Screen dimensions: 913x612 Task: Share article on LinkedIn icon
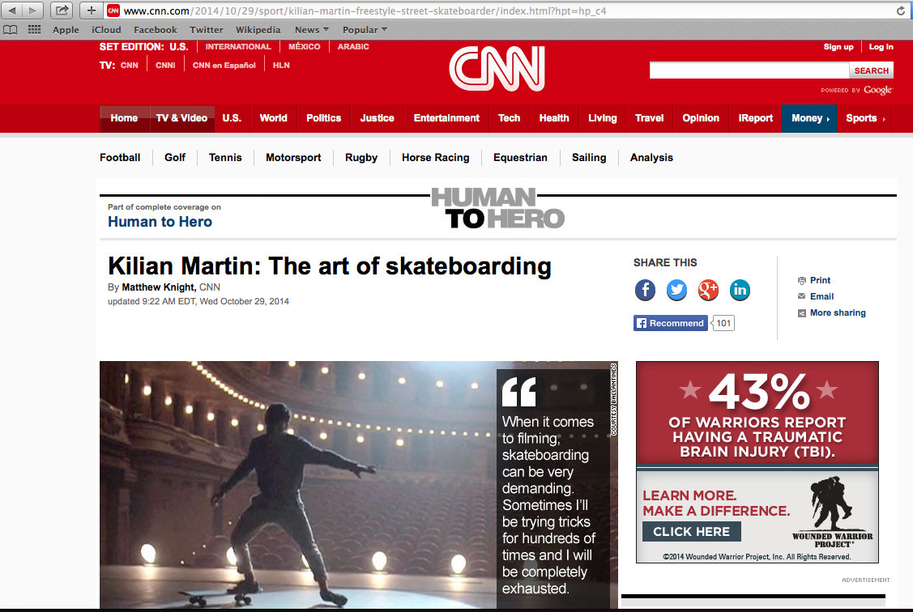[x=740, y=290]
